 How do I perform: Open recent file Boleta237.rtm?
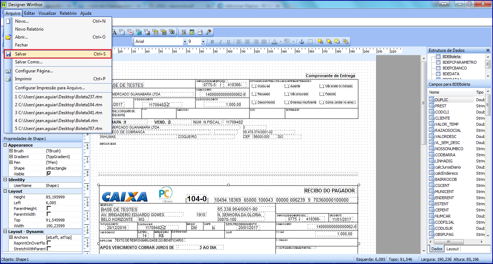[x=58, y=97]
